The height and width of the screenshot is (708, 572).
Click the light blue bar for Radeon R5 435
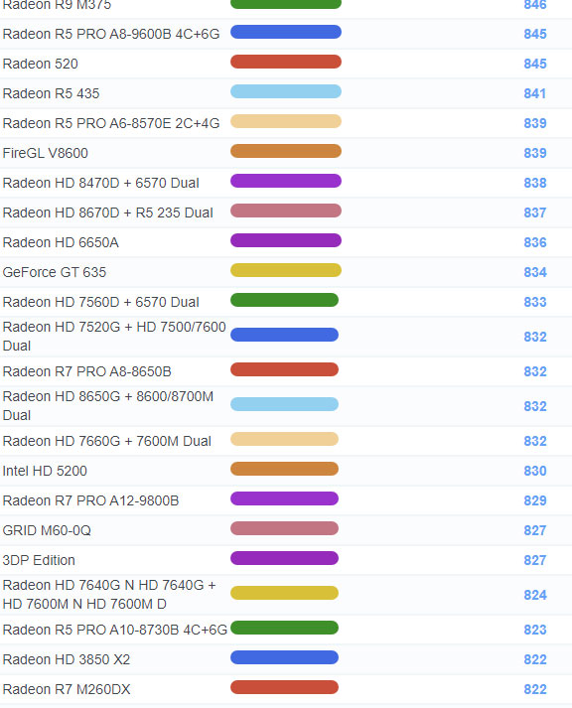(x=286, y=91)
